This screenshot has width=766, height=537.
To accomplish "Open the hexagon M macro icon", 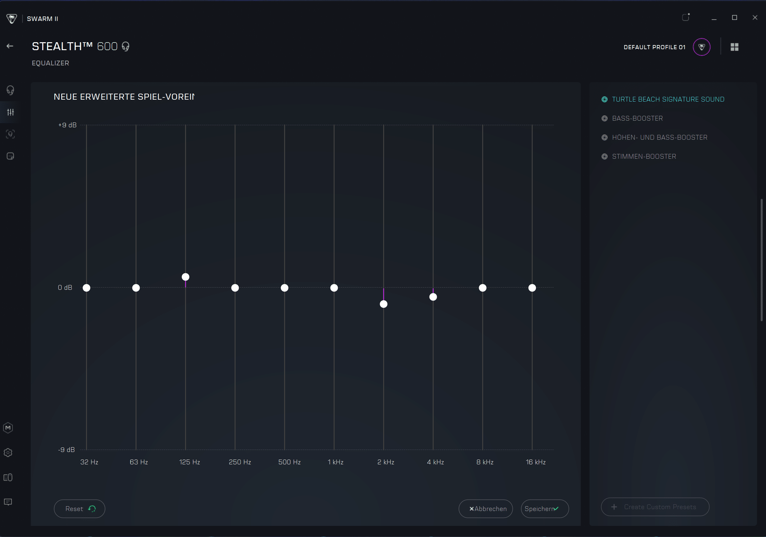I will click(x=8, y=428).
